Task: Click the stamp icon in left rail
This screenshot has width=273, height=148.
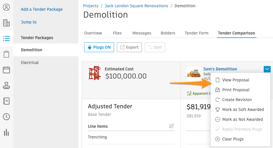Action: point(6,85)
